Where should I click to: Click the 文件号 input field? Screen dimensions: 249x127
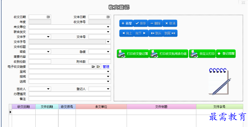click(x=100, y=37)
